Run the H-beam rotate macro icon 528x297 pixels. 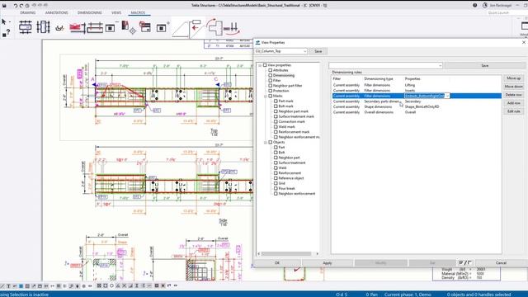pyautogui.click(x=232, y=28)
